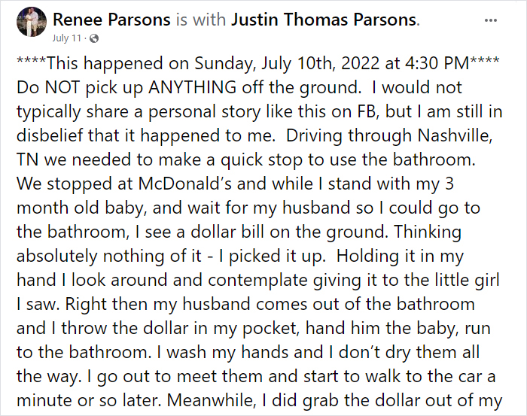Viewport: 527px width, 416px height.
Task: Click the words 'dollar bill' in post
Action: click(x=227, y=232)
